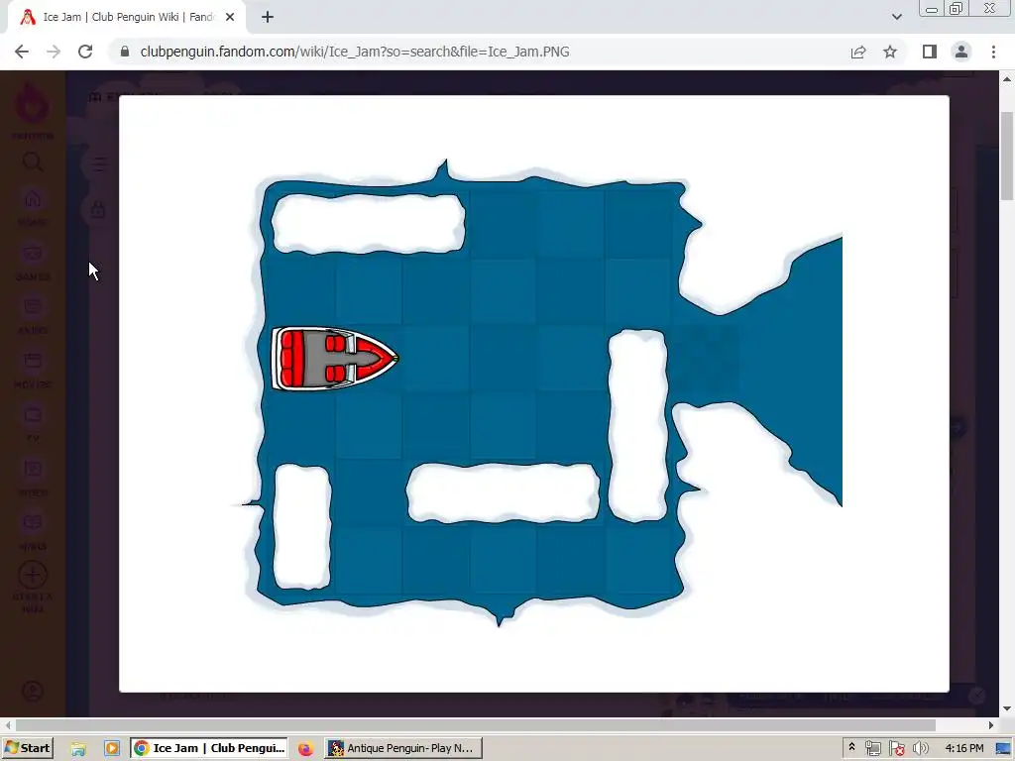
Task: Click Start a Wiki plus icon
Action: pyautogui.click(x=33, y=575)
